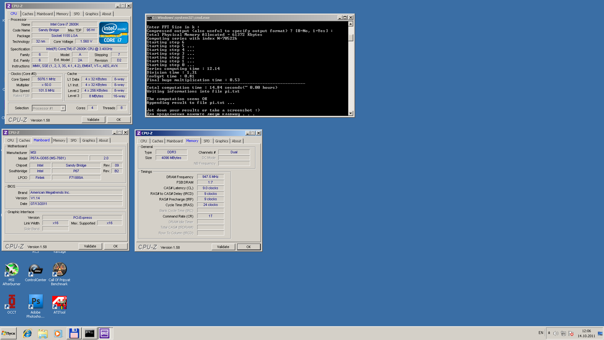Switch to Mainboard tab in top CPU-Z window
This screenshot has width=604, height=340.
45,14
